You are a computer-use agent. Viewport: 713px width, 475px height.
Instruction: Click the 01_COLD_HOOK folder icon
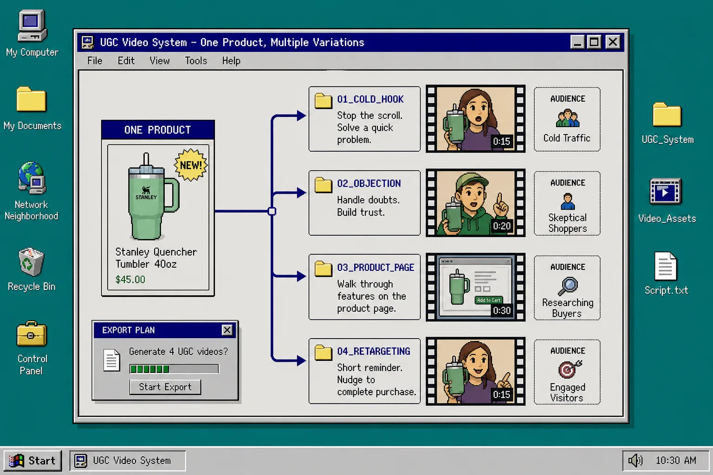[x=323, y=100]
